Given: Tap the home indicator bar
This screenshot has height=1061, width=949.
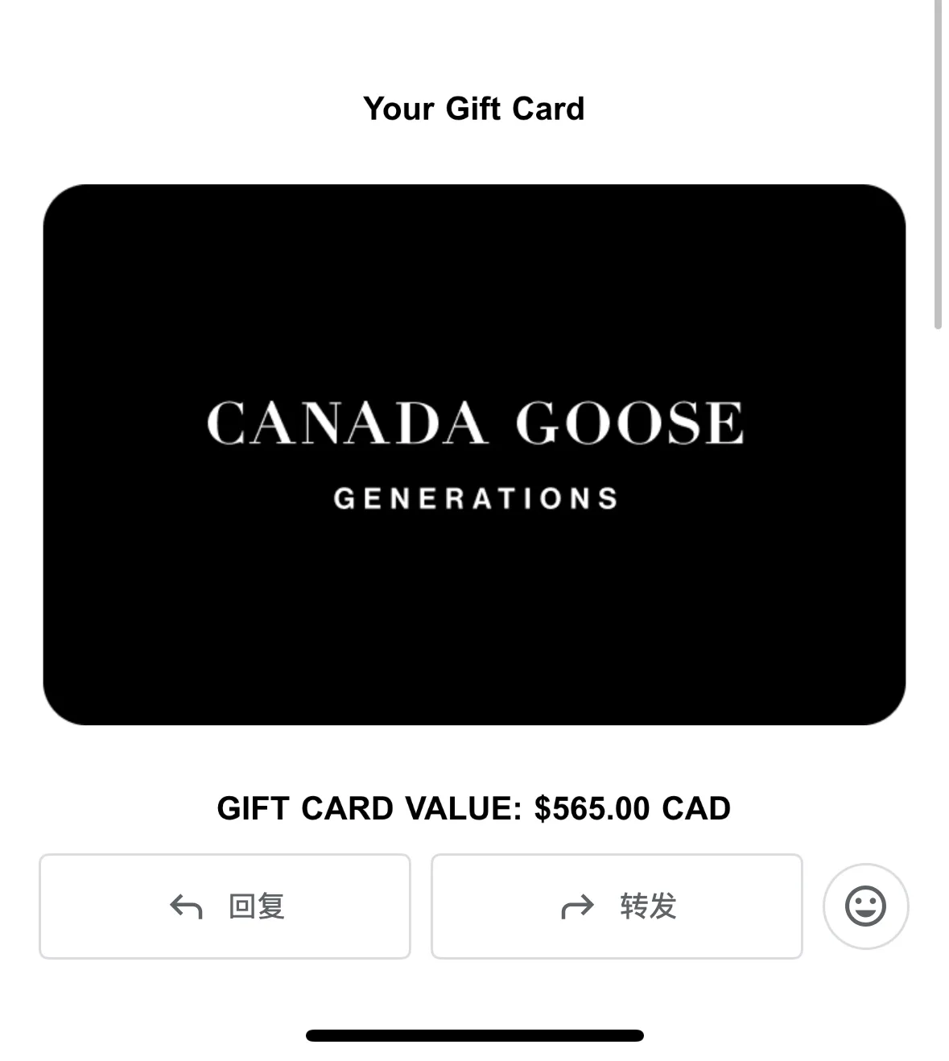Looking at the screenshot, I should coord(475,1035).
